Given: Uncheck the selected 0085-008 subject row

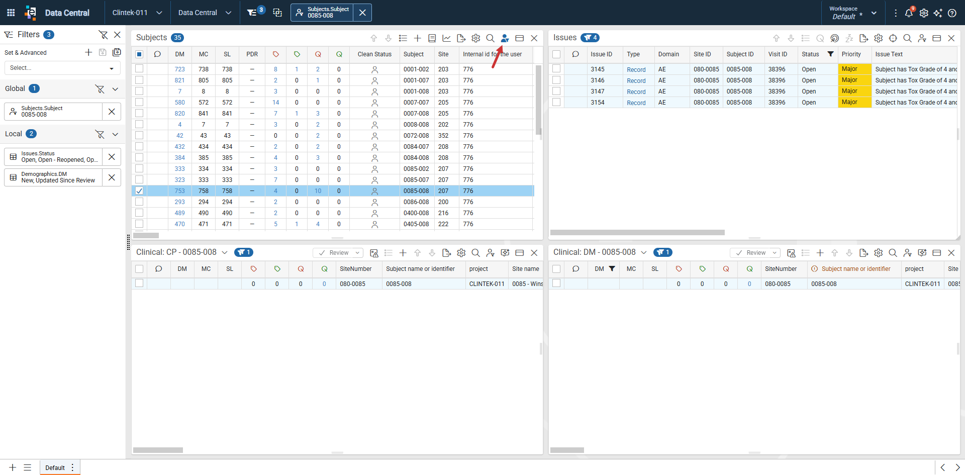Looking at the screenshot, I should [139, 191].
